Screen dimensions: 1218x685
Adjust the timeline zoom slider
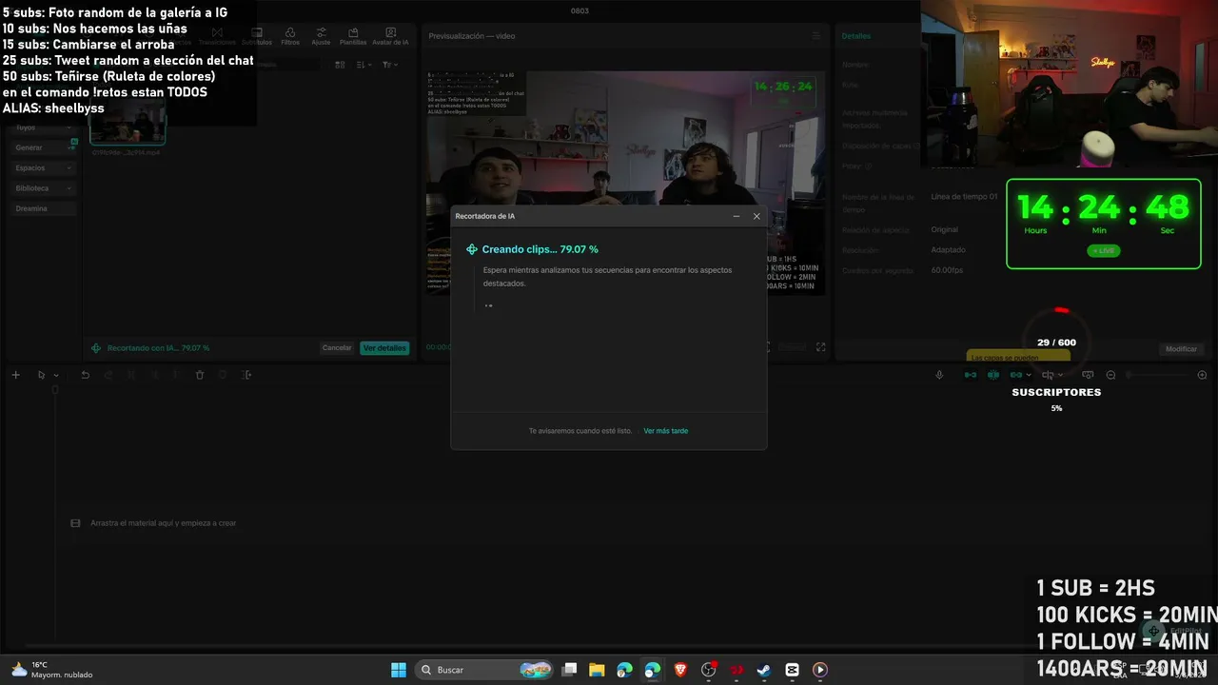coord(1156,375)
